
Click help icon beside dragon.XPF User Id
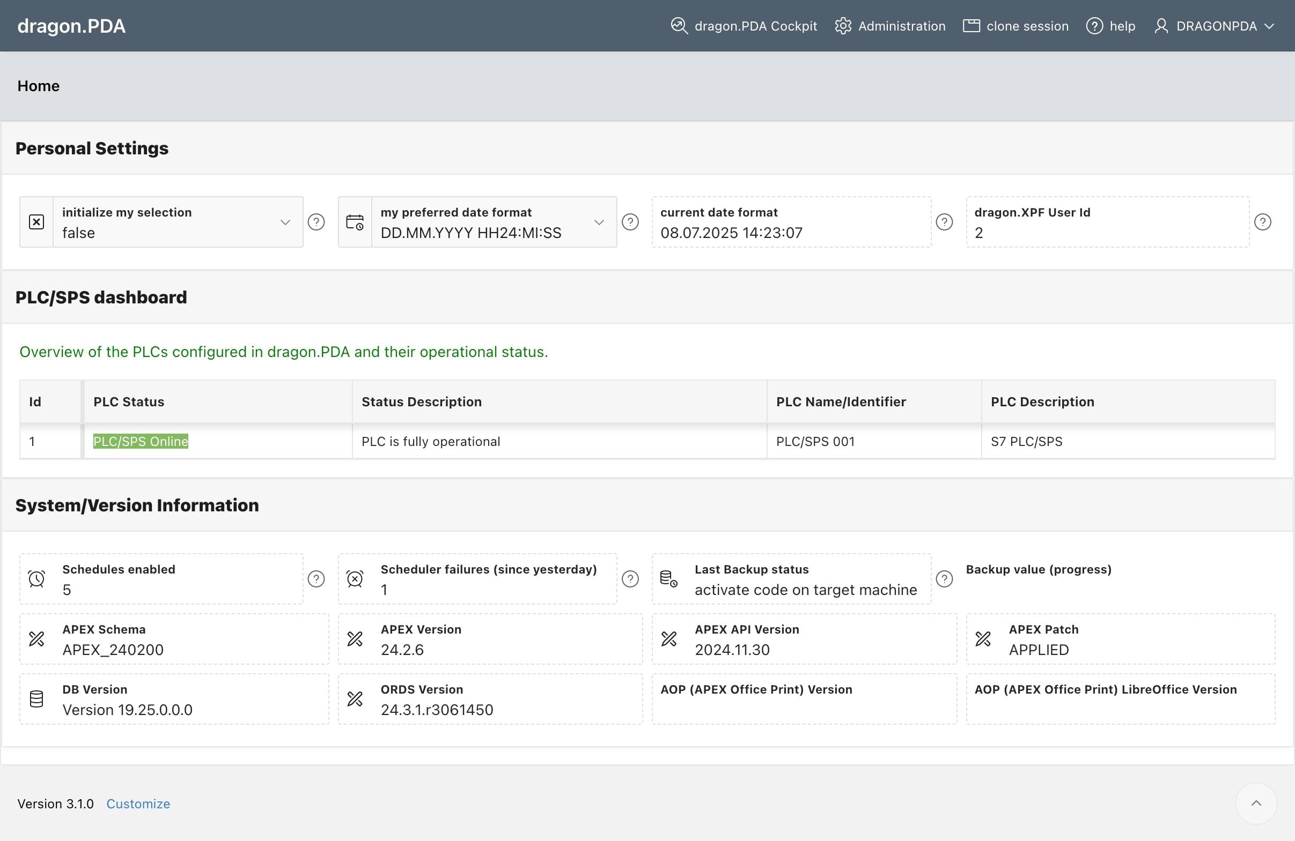click(1262, 222)
